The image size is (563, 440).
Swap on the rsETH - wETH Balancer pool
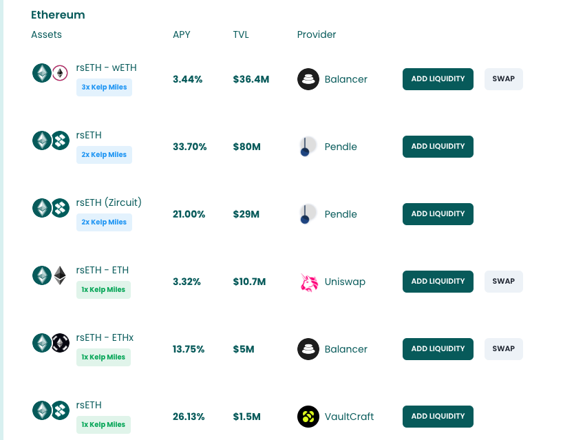click(x=503, y=79)
